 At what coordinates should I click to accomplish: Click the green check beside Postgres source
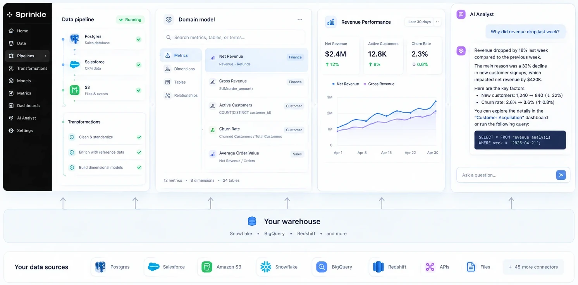pyautogui.click(x=139, y=39)
